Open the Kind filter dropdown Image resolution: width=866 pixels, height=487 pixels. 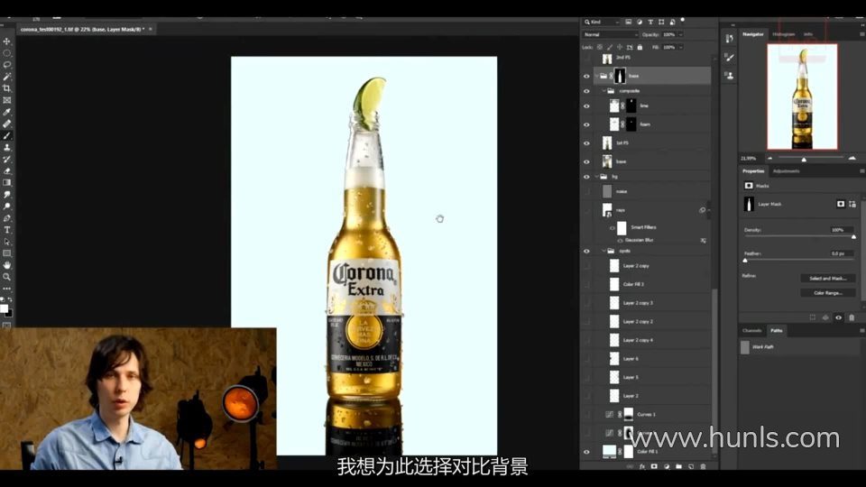tap(602, 22)
